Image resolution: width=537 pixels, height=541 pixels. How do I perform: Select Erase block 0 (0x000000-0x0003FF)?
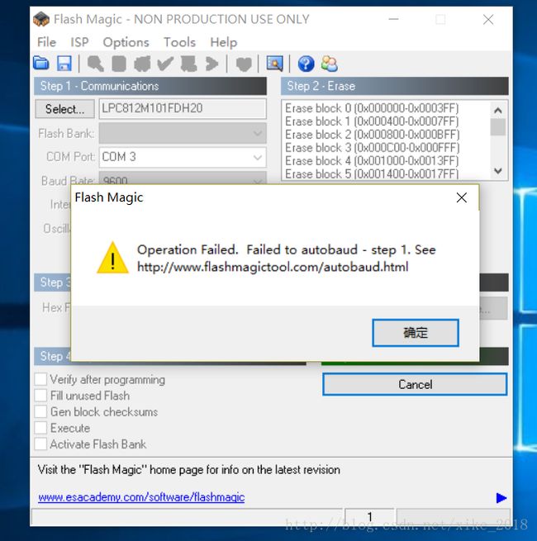[x=372, y=108]
